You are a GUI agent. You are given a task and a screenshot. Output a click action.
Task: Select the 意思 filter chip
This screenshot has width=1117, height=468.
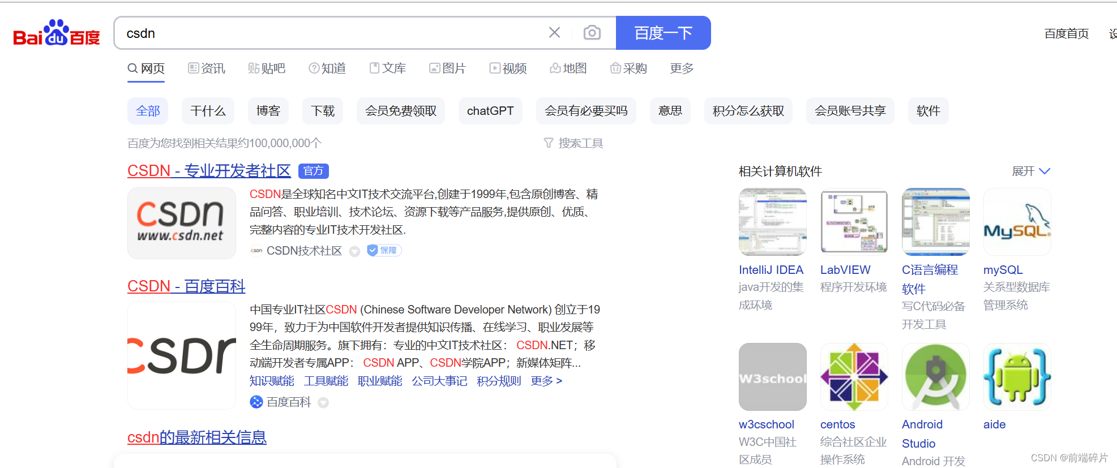670,111
